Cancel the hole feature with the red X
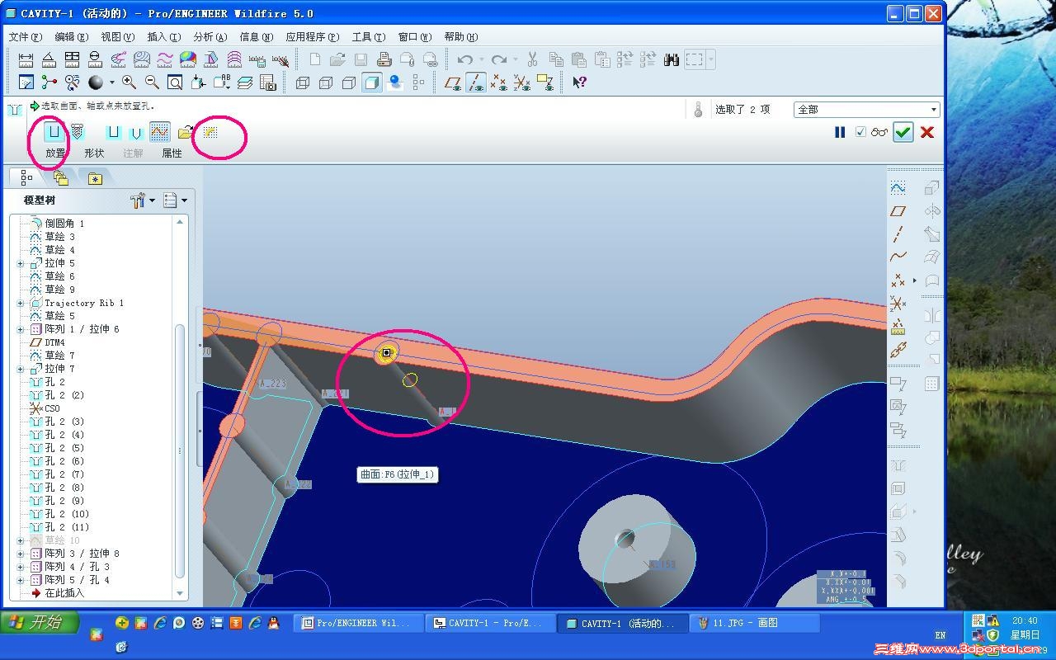This screenshot has width=1056, height=660. (x=927, y=132)
